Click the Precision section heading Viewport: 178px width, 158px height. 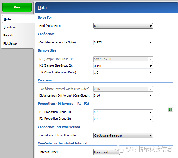pos(45,80)
